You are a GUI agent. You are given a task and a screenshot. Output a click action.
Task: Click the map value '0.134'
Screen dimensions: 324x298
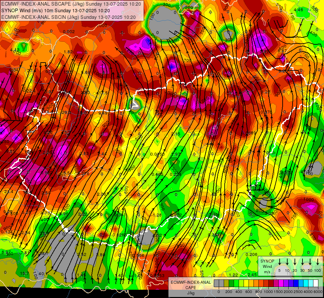7,232
